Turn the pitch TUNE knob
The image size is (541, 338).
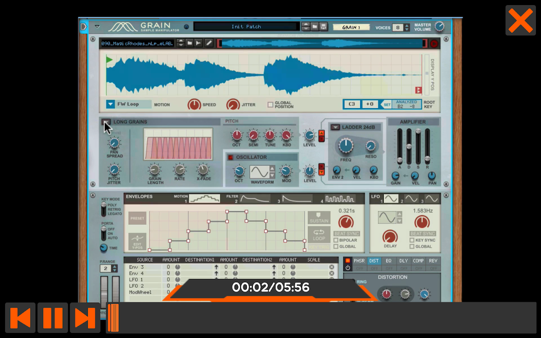[270, 135]
